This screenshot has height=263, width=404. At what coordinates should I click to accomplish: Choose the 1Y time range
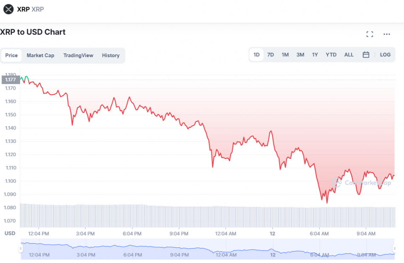pyautogui.click(x=315, y=55)
